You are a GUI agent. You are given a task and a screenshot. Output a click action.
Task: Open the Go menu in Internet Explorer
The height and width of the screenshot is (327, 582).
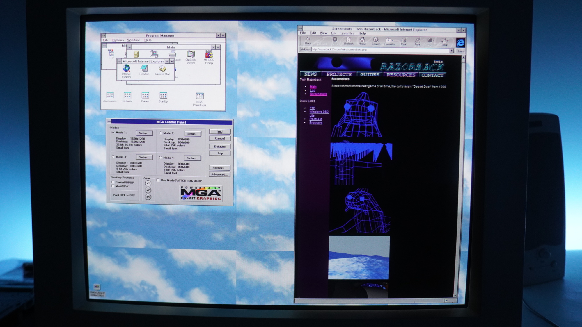point(333,33)
